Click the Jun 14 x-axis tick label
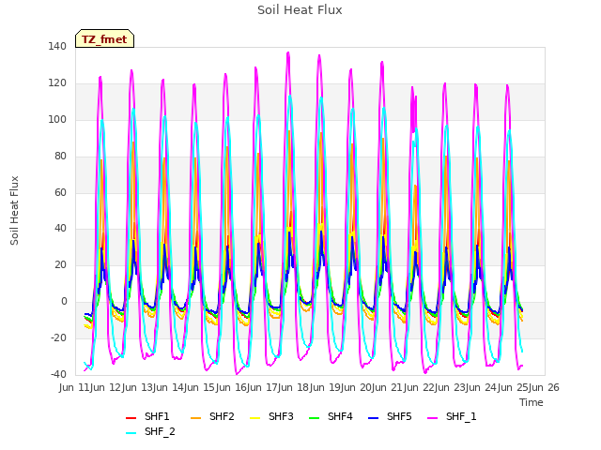Screen dimensions: 601x450 point(170,387)
